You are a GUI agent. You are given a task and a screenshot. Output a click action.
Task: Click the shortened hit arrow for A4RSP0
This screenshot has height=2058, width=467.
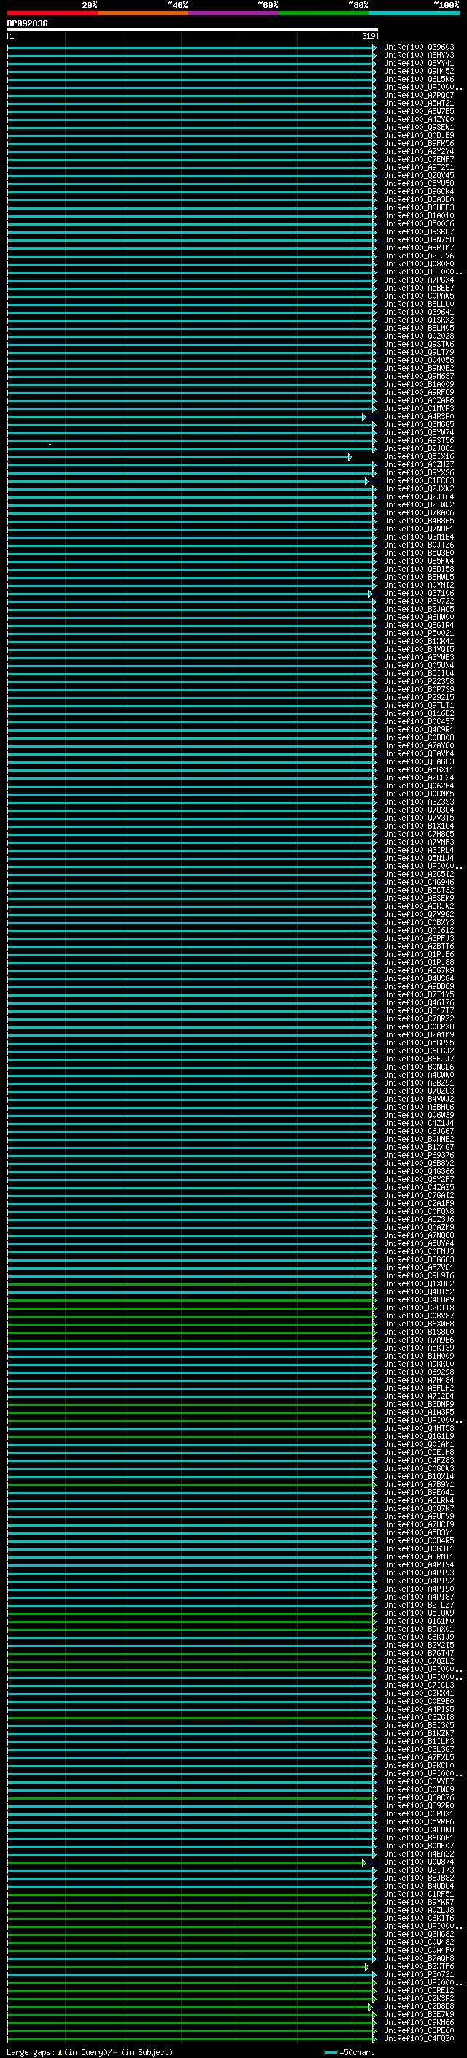(364, 417)
